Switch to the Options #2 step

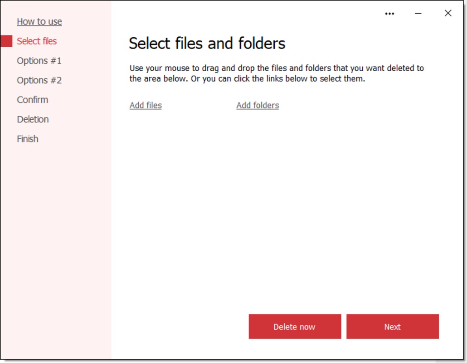39,80
